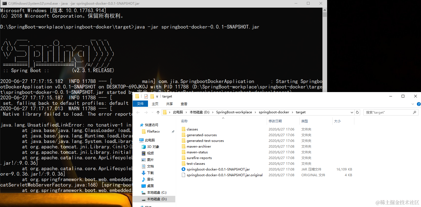Select the test-classes folder icon
This screenshot has width=421, height=207.
click(183, 164)
